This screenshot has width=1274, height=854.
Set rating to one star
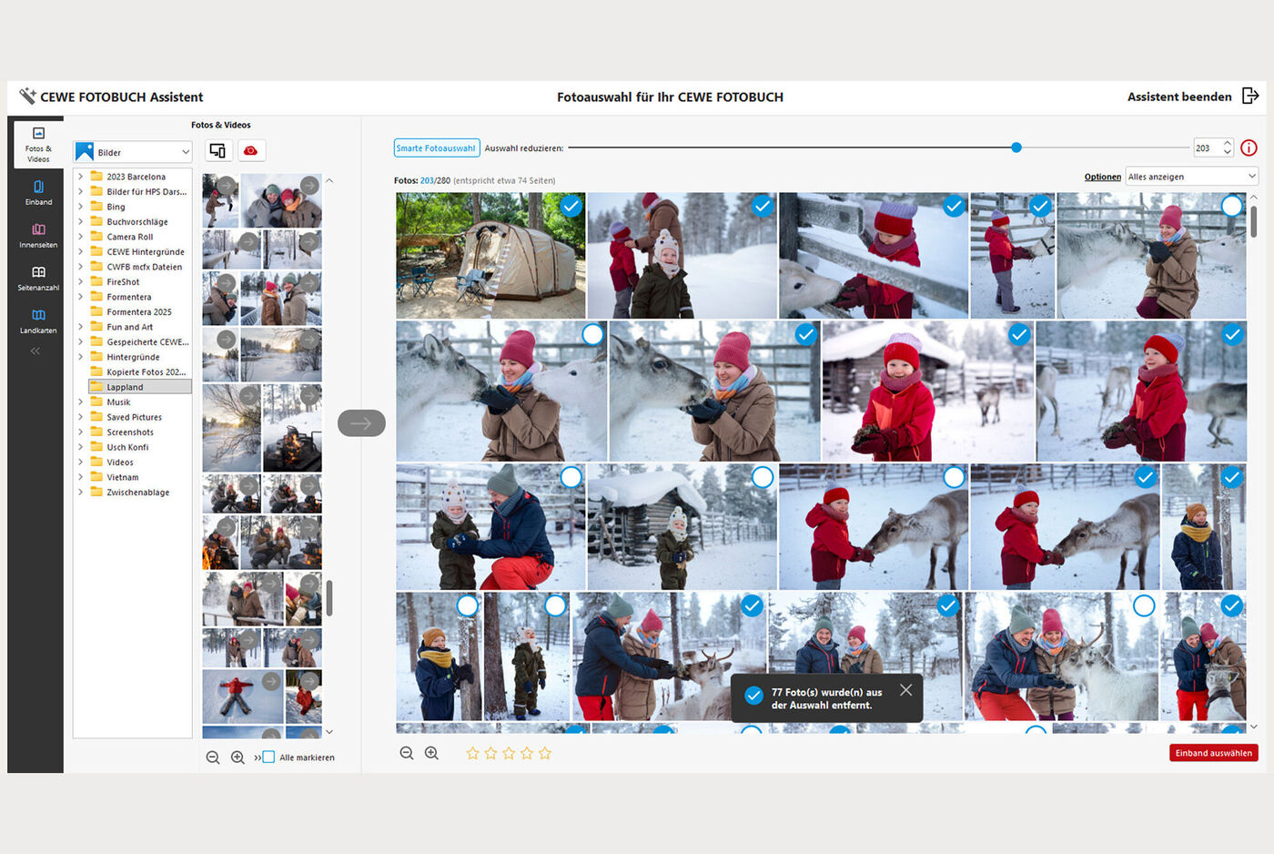(x=472, y=753)
